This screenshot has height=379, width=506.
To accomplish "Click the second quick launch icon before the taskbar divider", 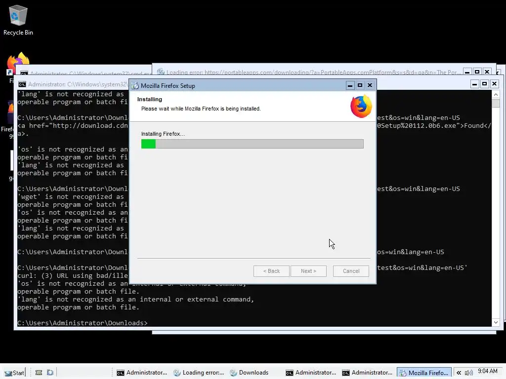I will (x=50, y=373).
